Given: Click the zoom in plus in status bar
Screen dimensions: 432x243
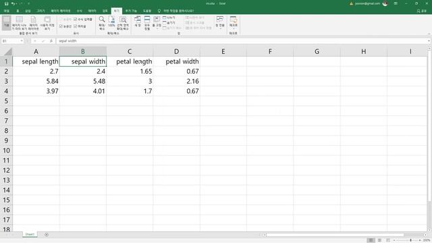Looking at the screenshot, I should tap(420, 240).
